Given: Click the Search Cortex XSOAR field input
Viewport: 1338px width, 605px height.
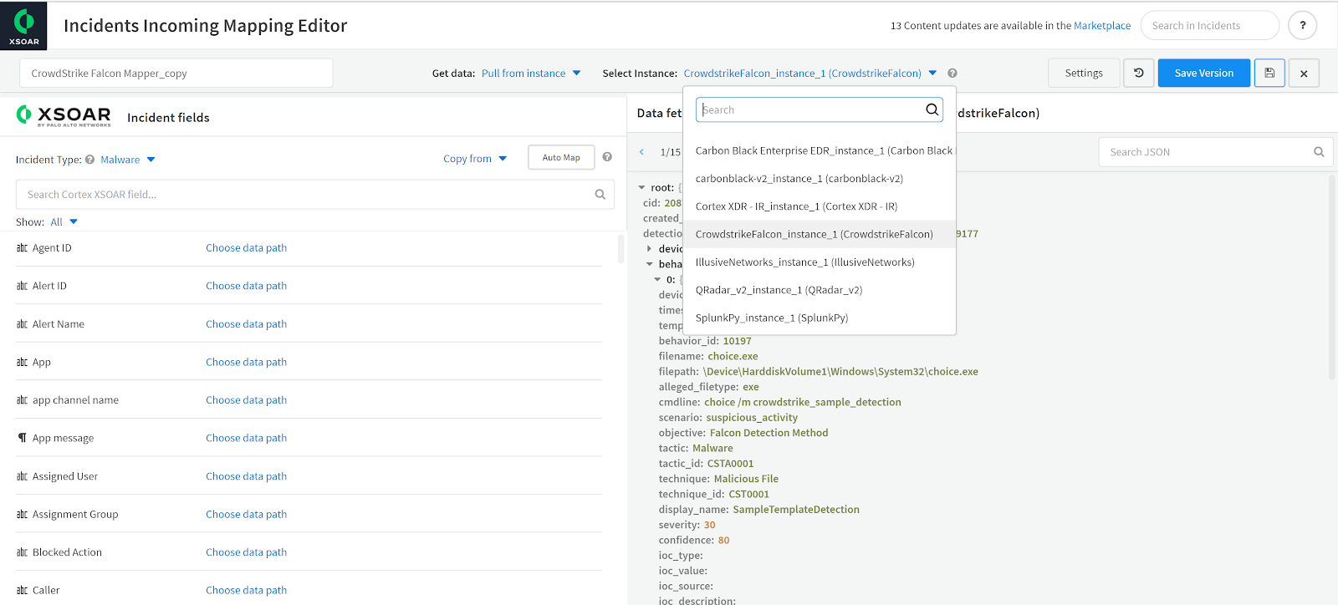Looking at the screenshot, I should coord(305,195).
